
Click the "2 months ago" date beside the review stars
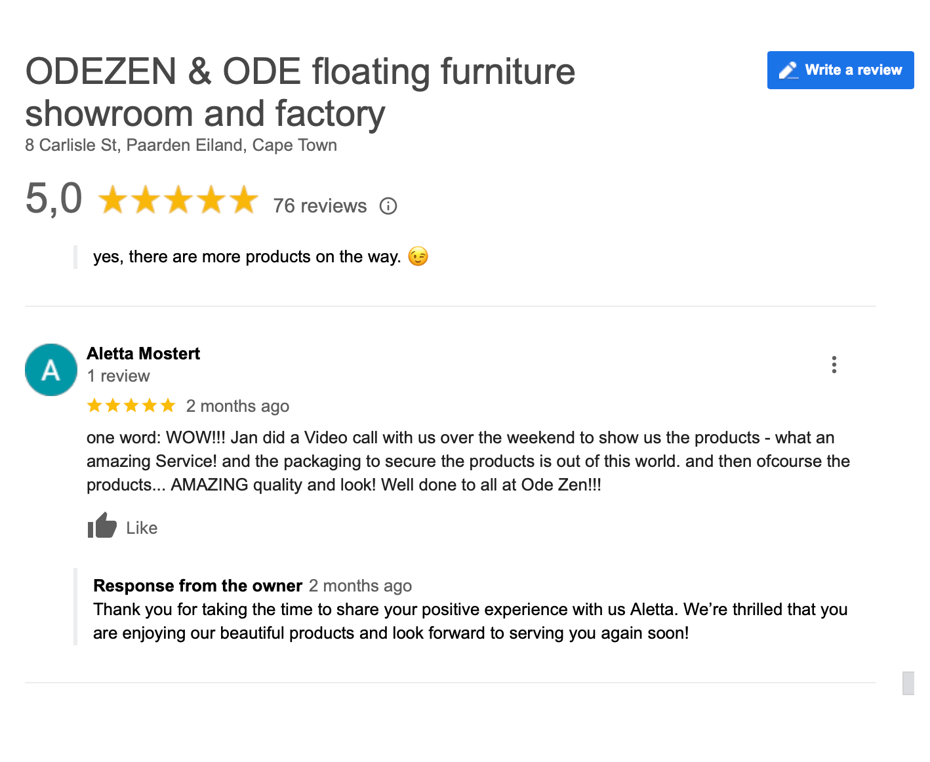237,406
